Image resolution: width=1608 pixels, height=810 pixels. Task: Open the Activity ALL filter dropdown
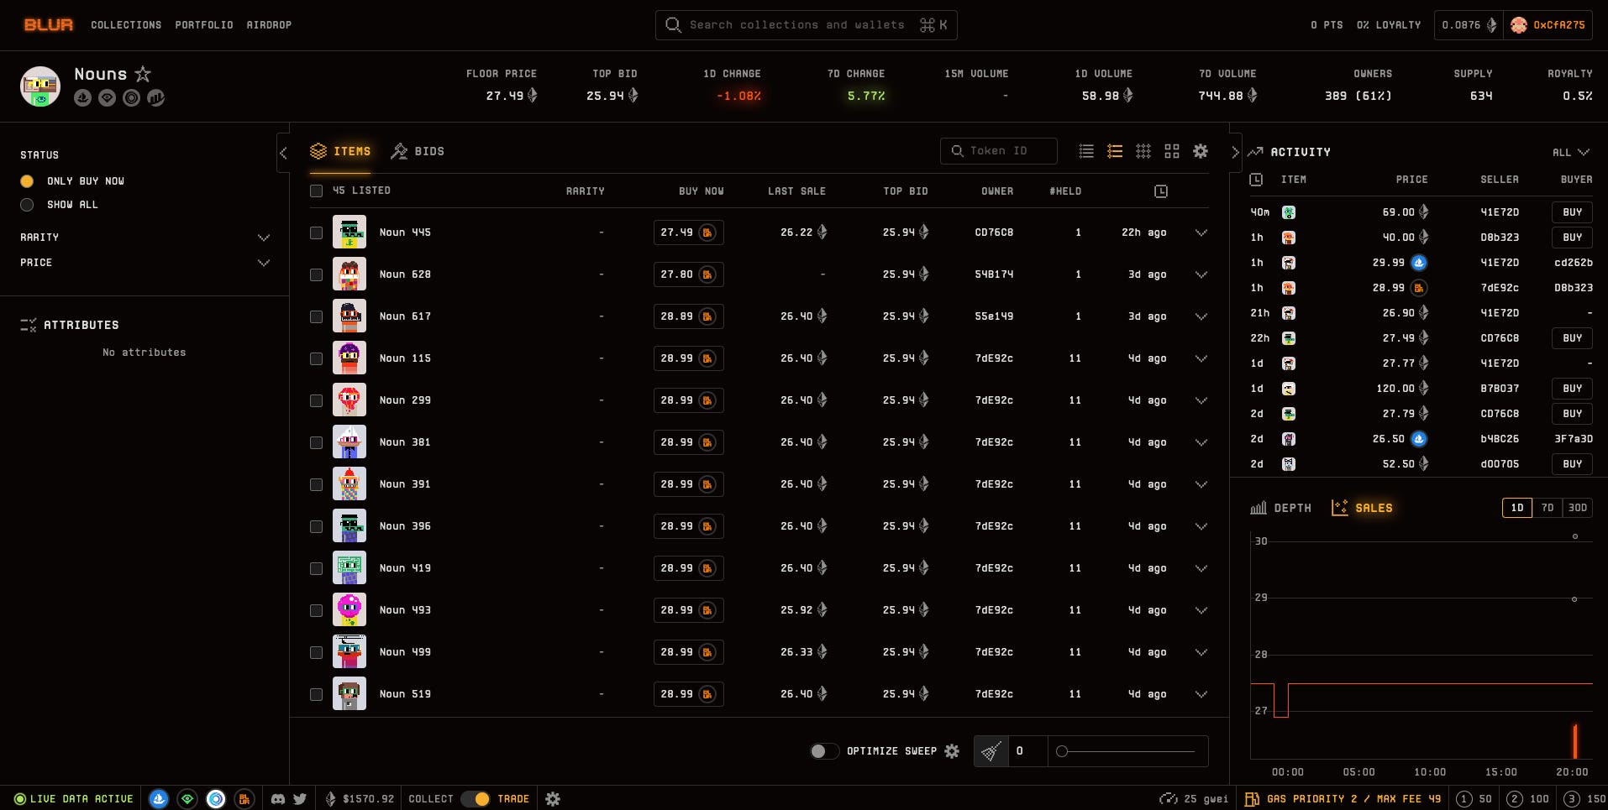[1571, 152]
